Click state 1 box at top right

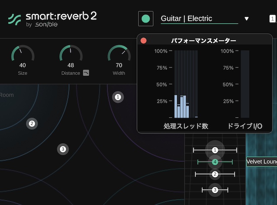[x=272, y=19]
